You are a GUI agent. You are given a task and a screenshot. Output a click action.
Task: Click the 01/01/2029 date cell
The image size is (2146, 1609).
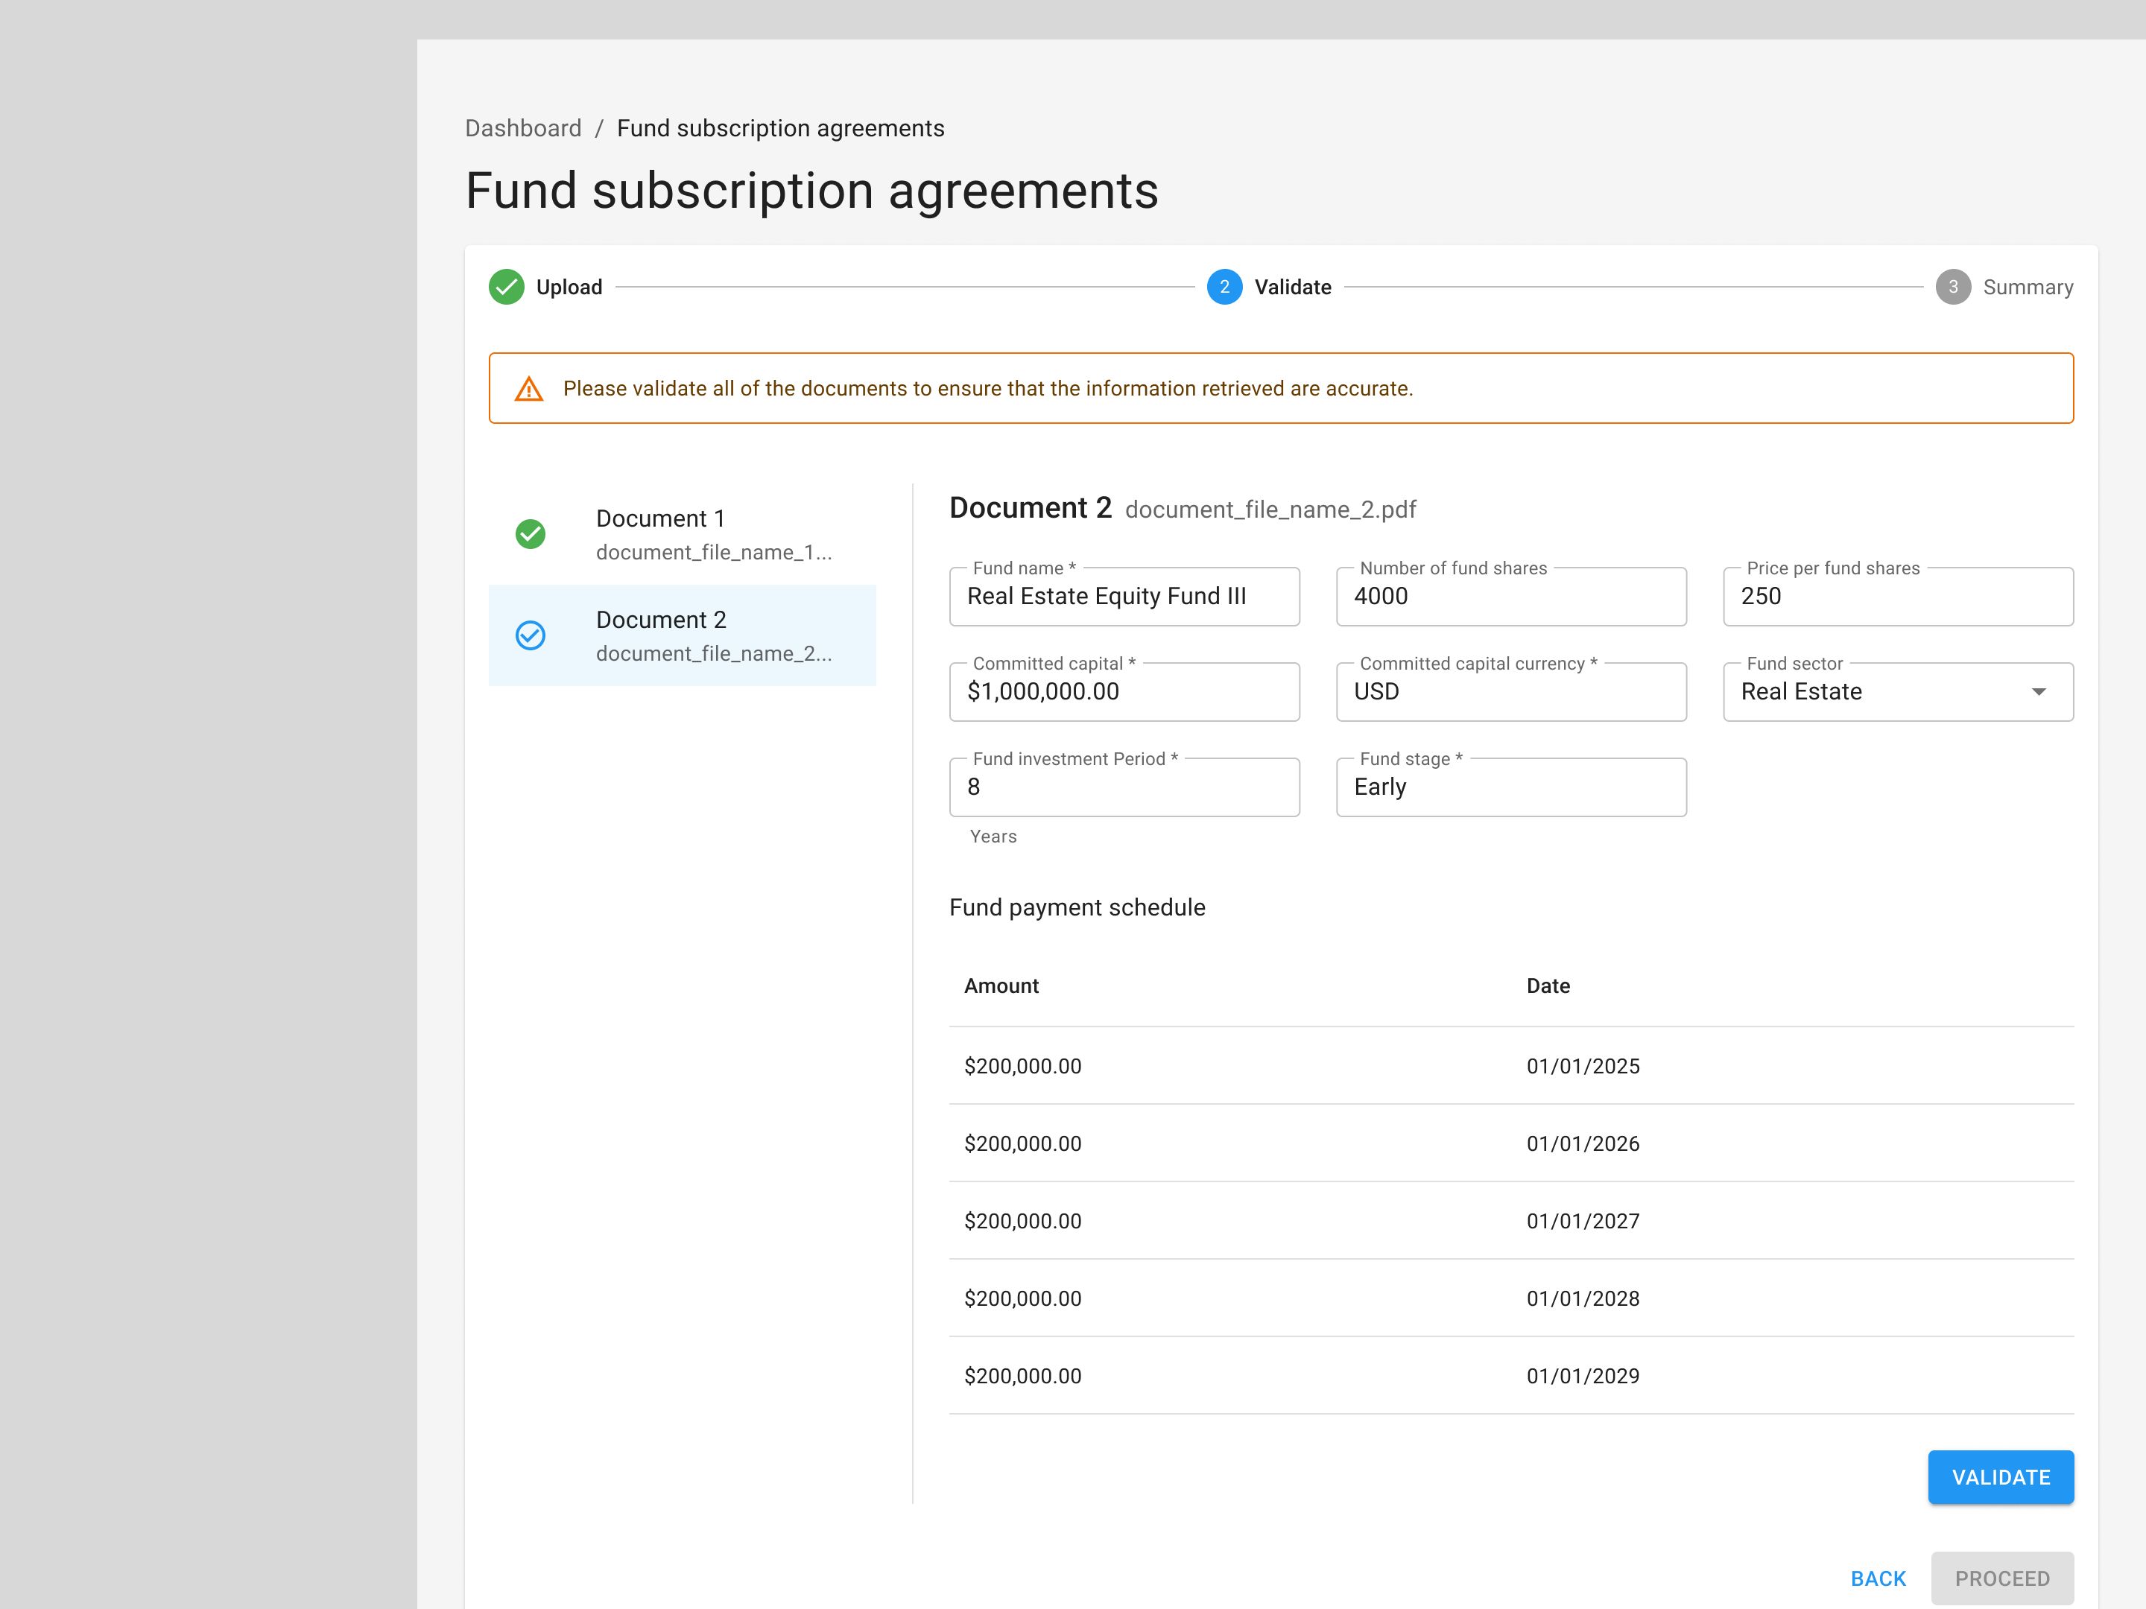click(1583, 1377)
